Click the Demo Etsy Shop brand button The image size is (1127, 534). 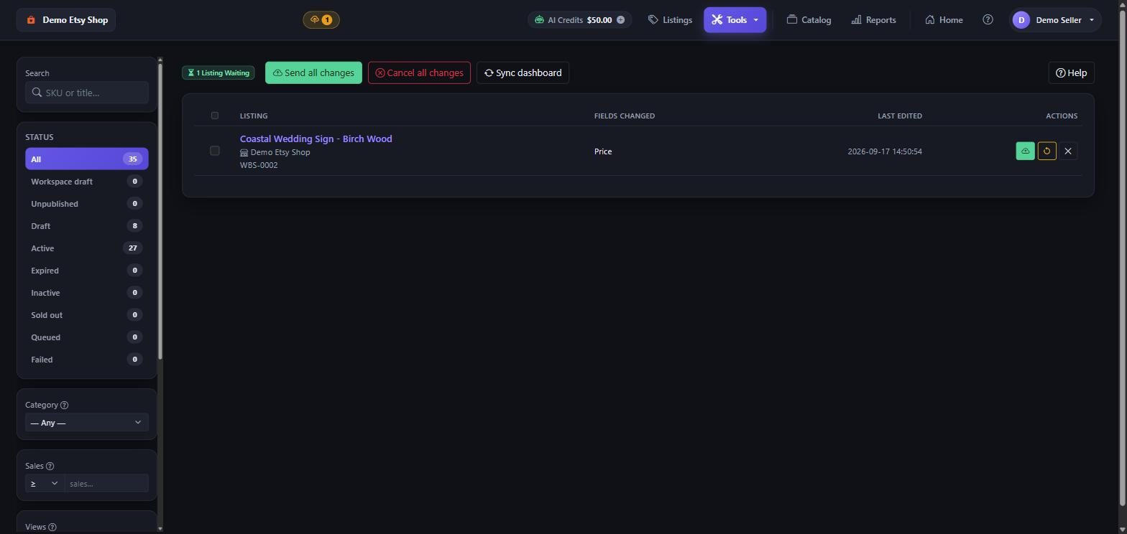[66, 20]
